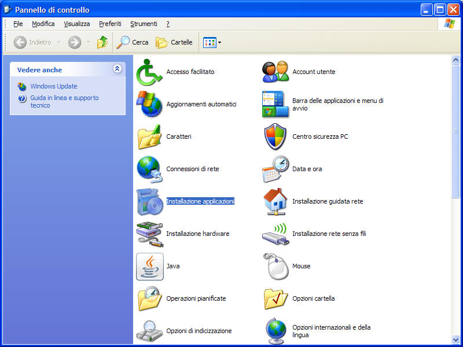
Task: Click the vertical scrollbar down arrow
Action: (455, 339)
